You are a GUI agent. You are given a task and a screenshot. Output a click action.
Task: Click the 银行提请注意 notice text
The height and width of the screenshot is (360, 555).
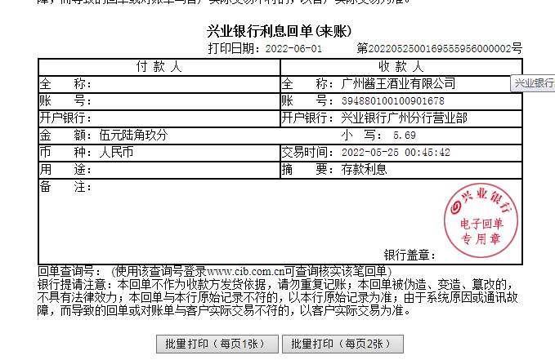pos(278,297)
